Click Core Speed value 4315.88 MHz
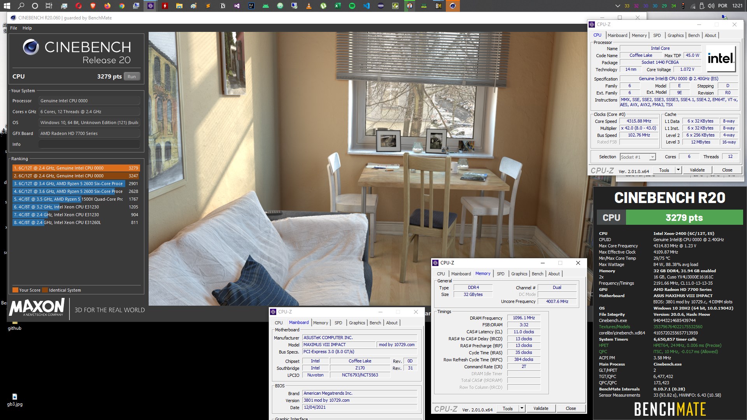This screenshot has height=420, width=747. 638,121
